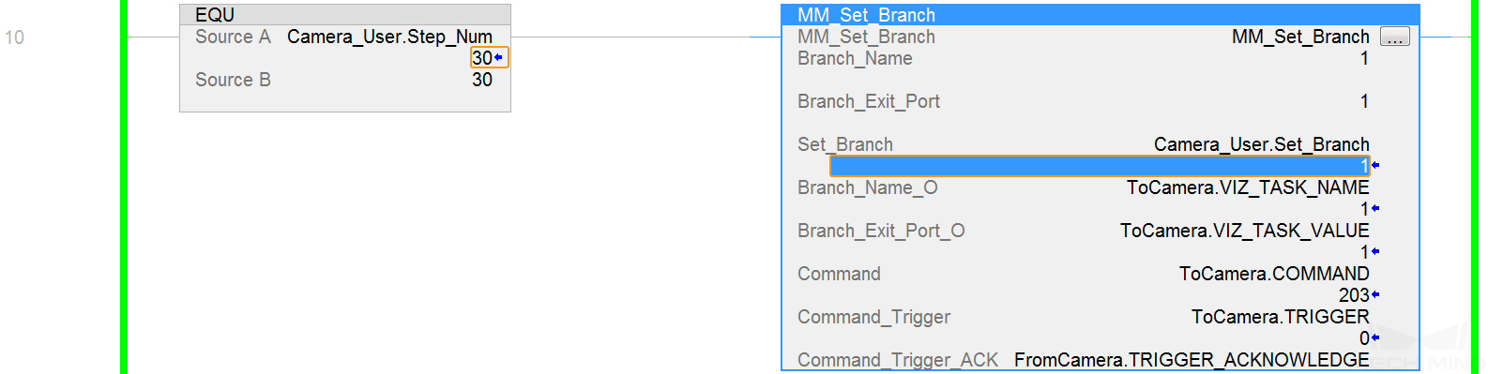The height and width of the screenshot is (374, 1488).
Task: Click the Source B value 30
Action: click(x=482, y=80)
